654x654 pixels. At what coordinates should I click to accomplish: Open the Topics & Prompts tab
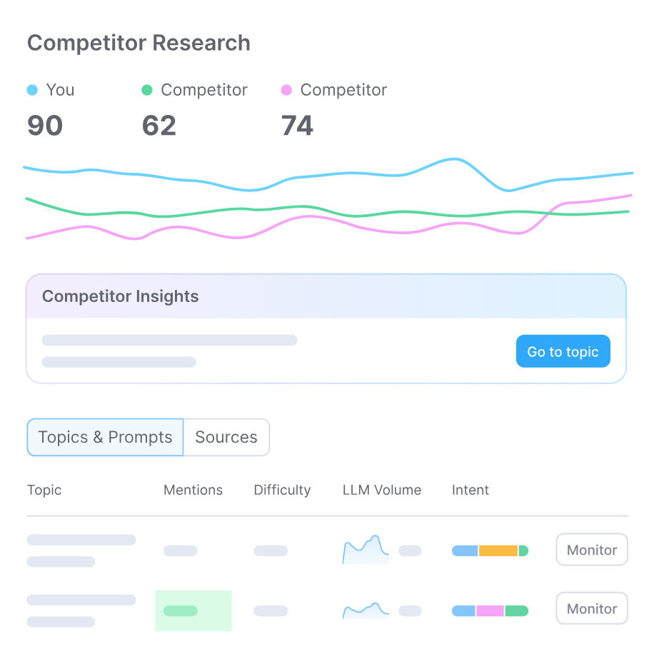tap(105, 437)
